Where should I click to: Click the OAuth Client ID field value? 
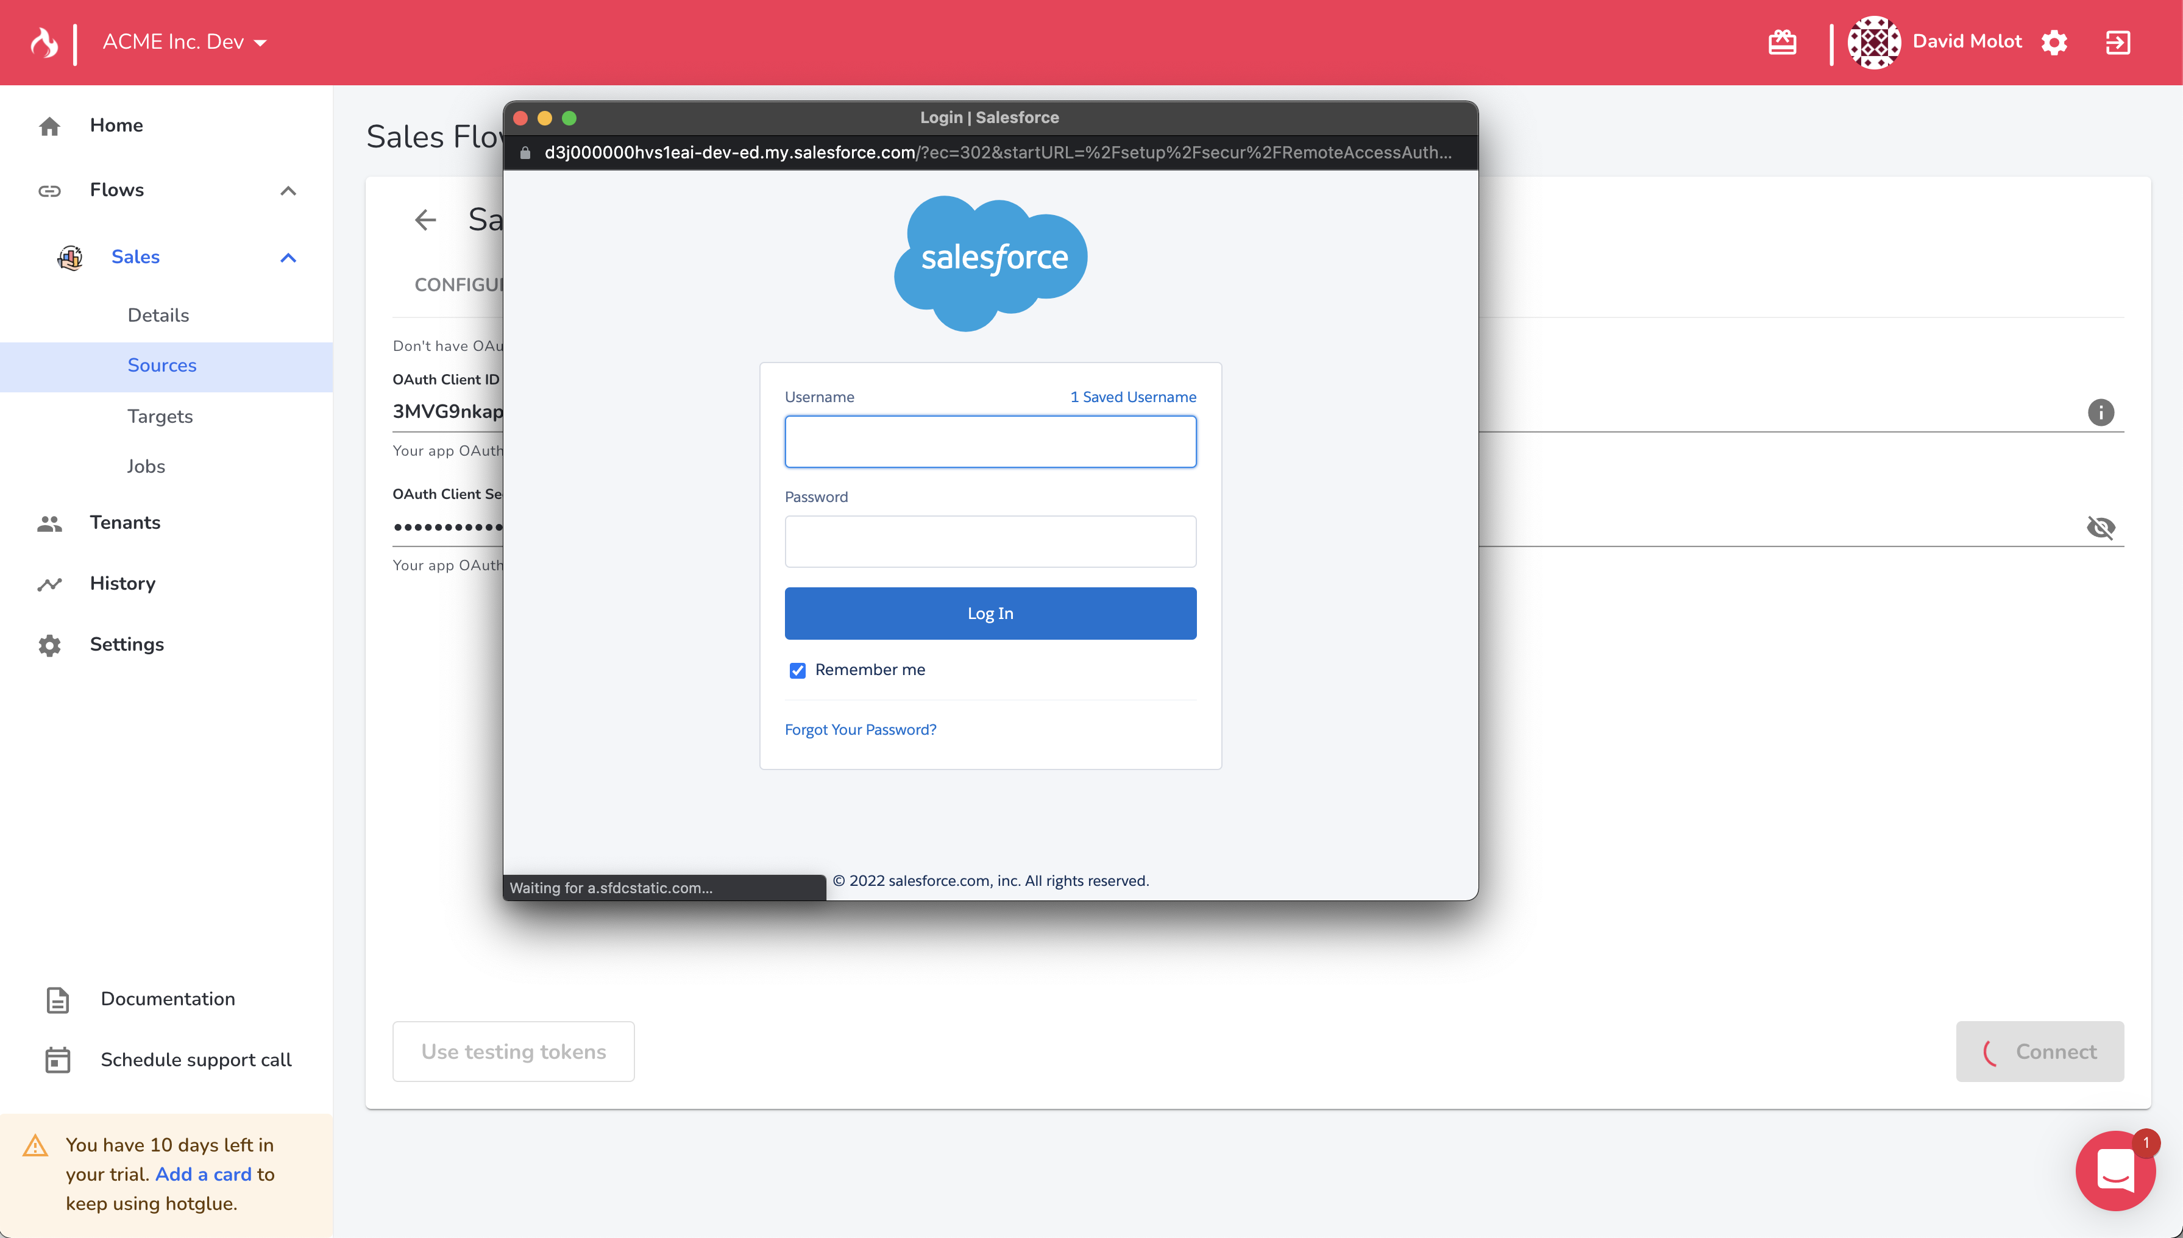click(448, 411)
